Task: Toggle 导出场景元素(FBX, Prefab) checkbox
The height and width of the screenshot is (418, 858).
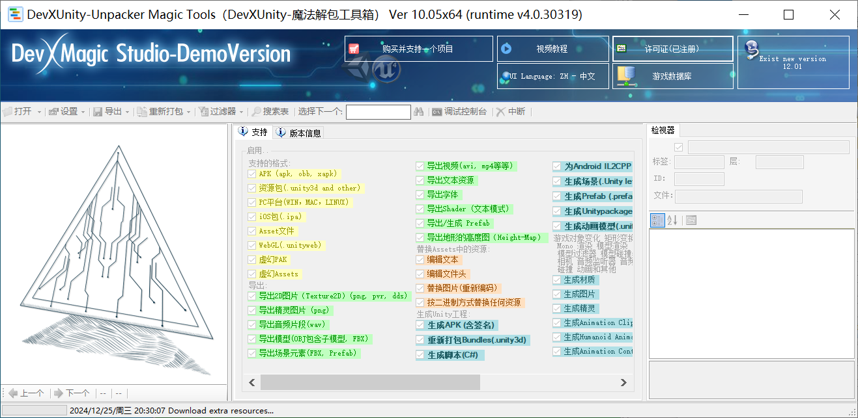Action: point(252,353)
